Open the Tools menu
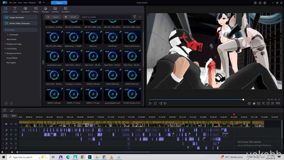284x160 pixels. point(20,3)
